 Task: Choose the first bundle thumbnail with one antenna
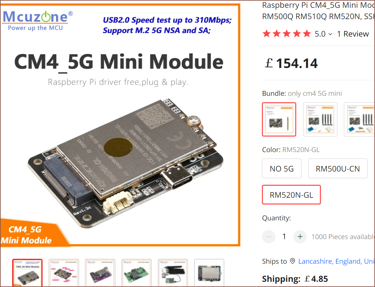[279, 119]
